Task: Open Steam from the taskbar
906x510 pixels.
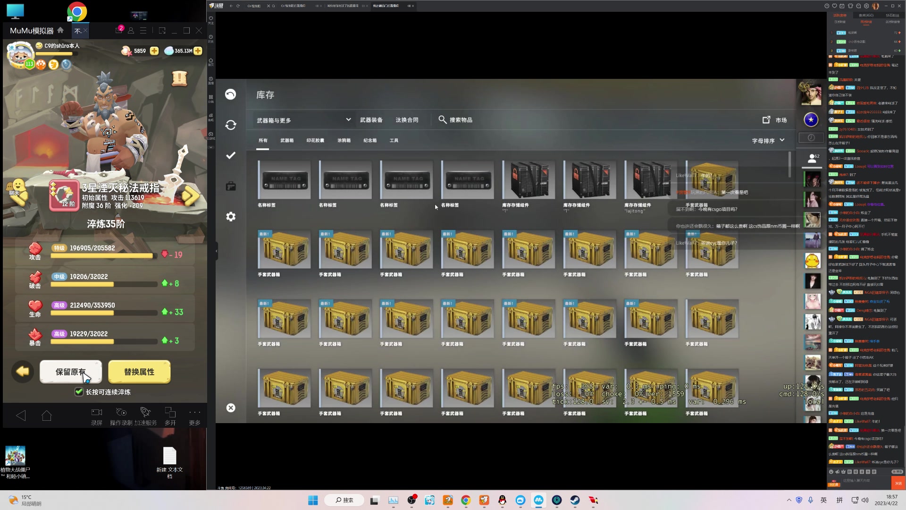Action: click(575, 500)
